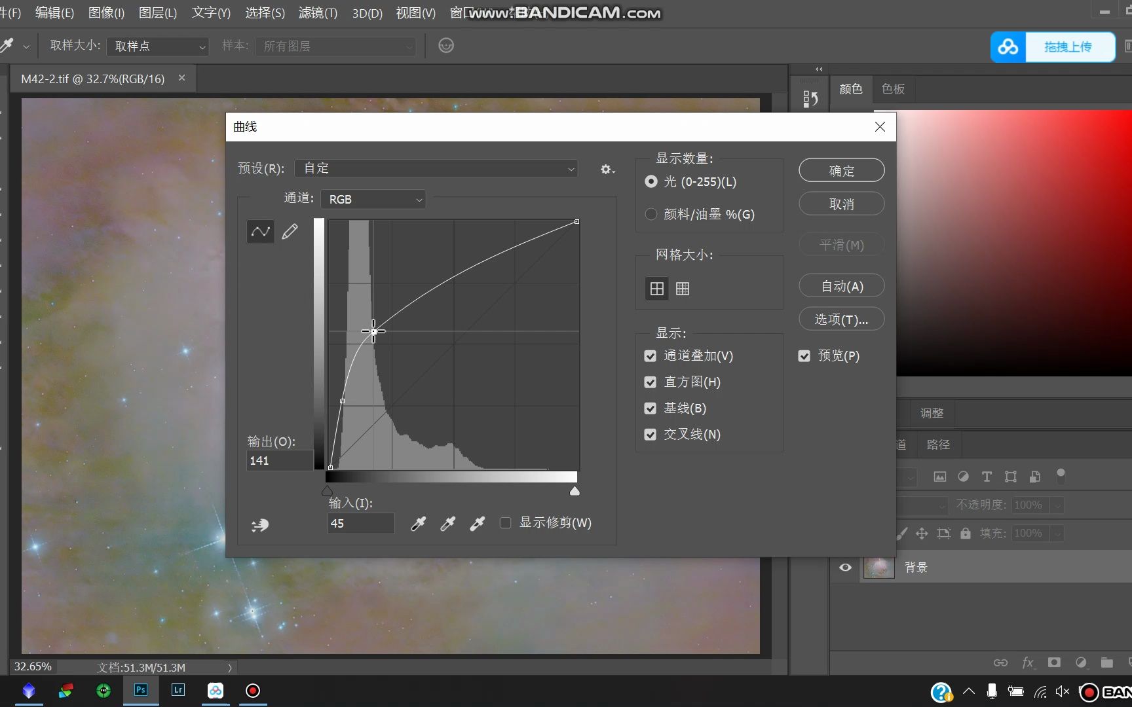Click the pixel layer filter icon
The width and height of the screenshot is (1132, 707).
tap(939, 477)
